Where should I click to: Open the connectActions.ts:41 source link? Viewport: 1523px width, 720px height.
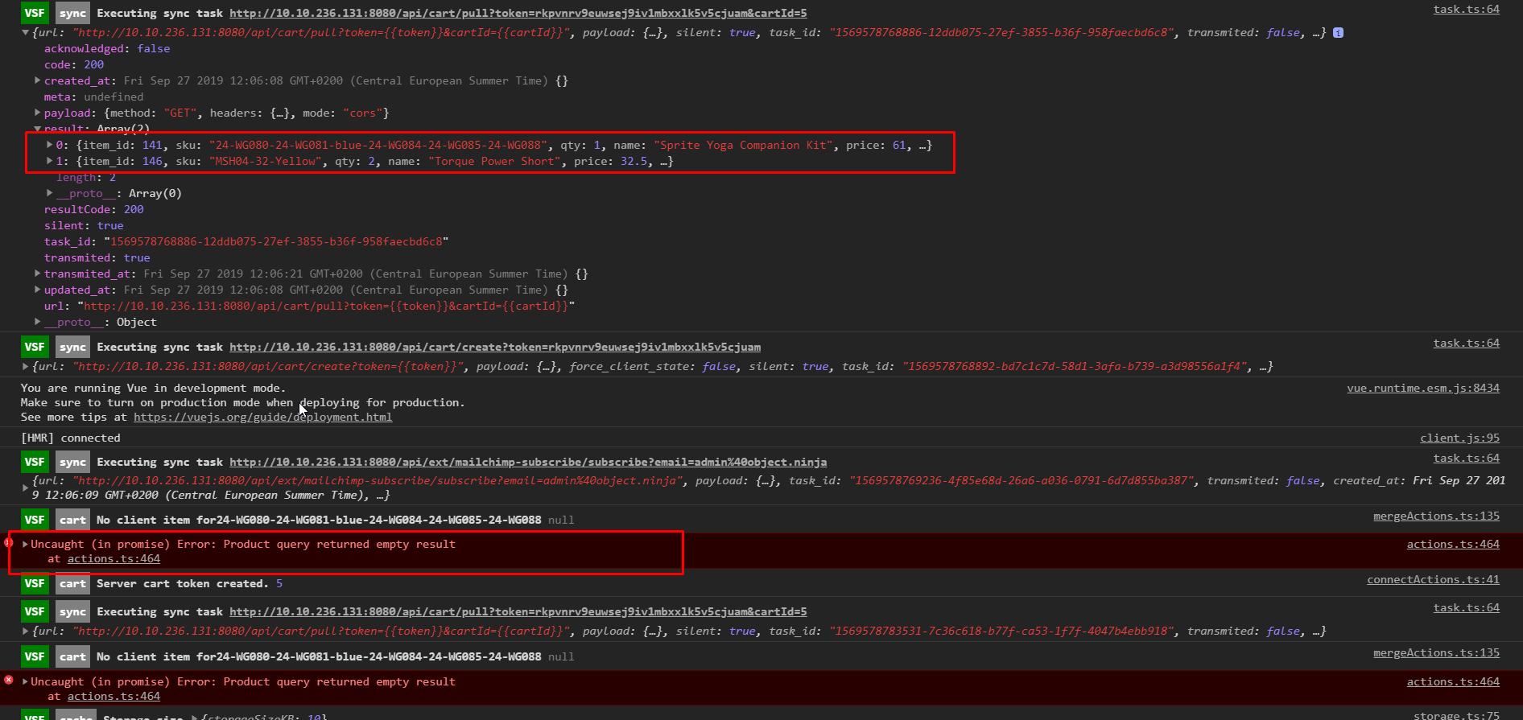(x=1433, y=579)
